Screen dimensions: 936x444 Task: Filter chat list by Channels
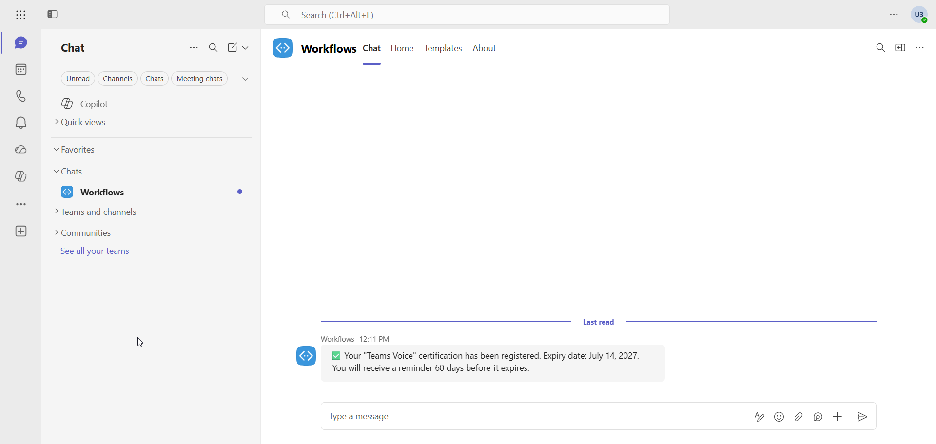(x=118, y=79)
